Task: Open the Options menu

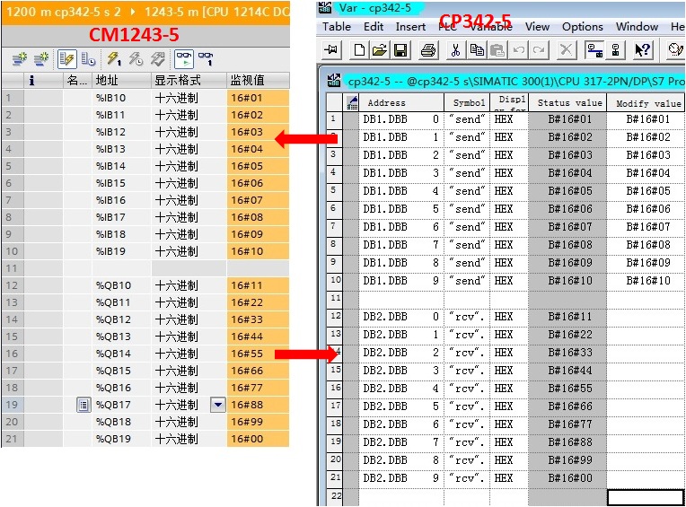Action: click(x=583, y=27)
